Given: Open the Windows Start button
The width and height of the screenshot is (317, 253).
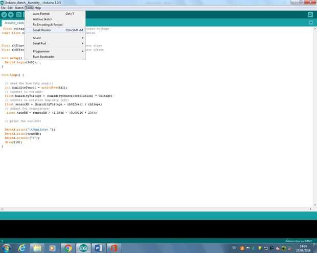Looking at the screenshot, I should [6, 248].
